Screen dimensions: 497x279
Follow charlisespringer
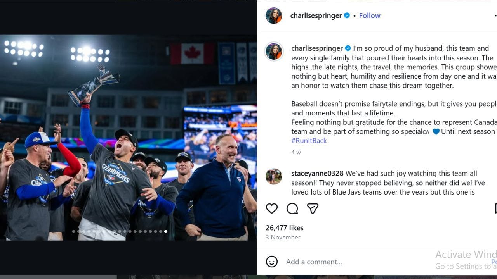[370, 15]
